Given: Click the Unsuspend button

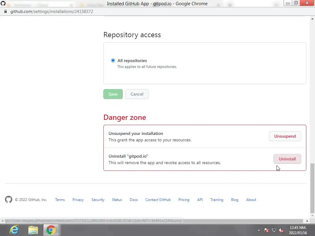Looking at the screenshot, I should (x=285, y=136).
